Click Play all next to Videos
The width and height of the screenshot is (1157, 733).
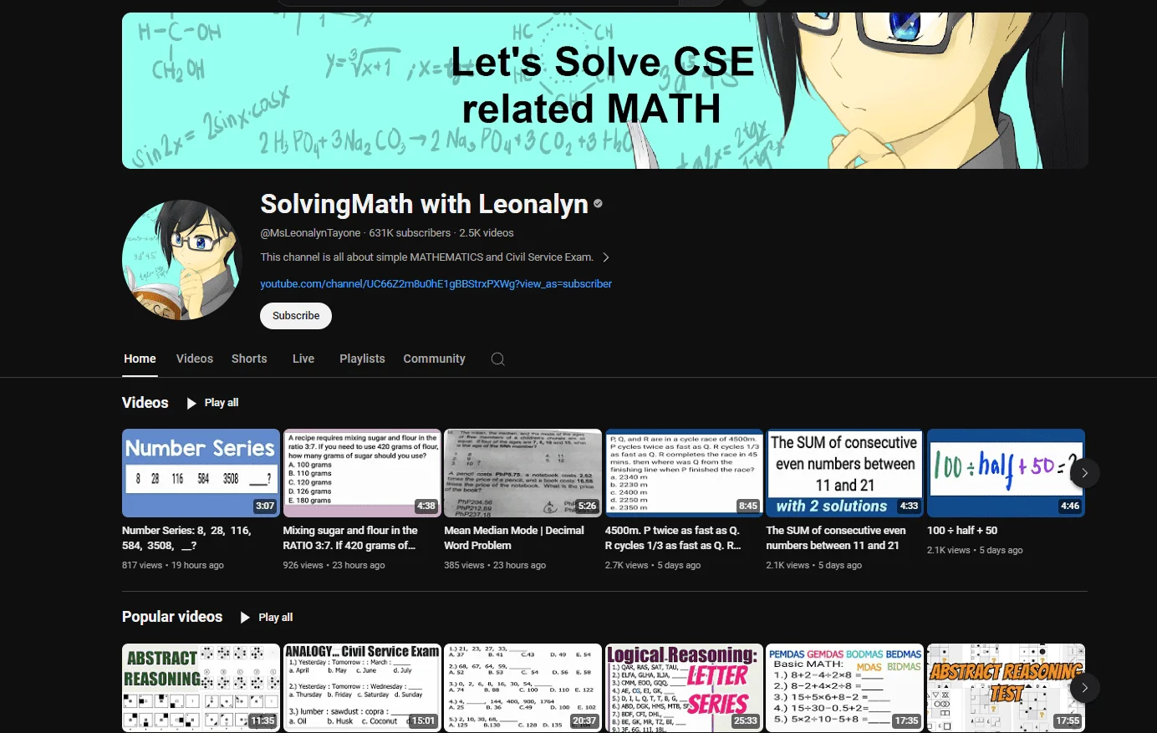(x=222, y=403)
